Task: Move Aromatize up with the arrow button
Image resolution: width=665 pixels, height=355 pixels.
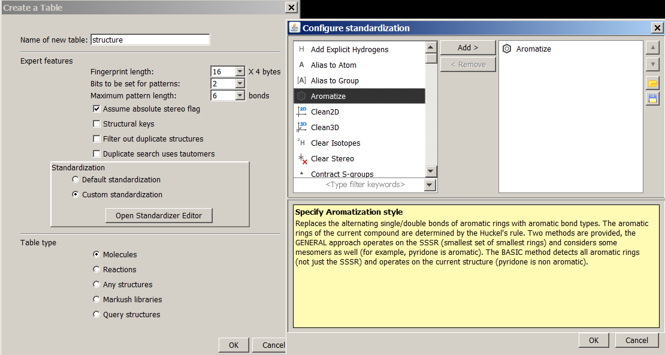Action: [x=652, y=48]
